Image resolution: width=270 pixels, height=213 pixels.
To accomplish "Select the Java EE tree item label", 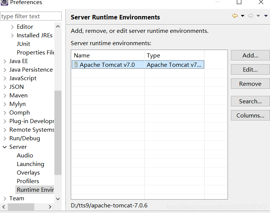I will 19,61.
